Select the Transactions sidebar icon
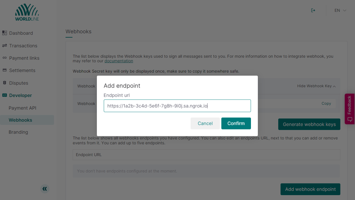 pyautogui.click(x=5, y=45)
